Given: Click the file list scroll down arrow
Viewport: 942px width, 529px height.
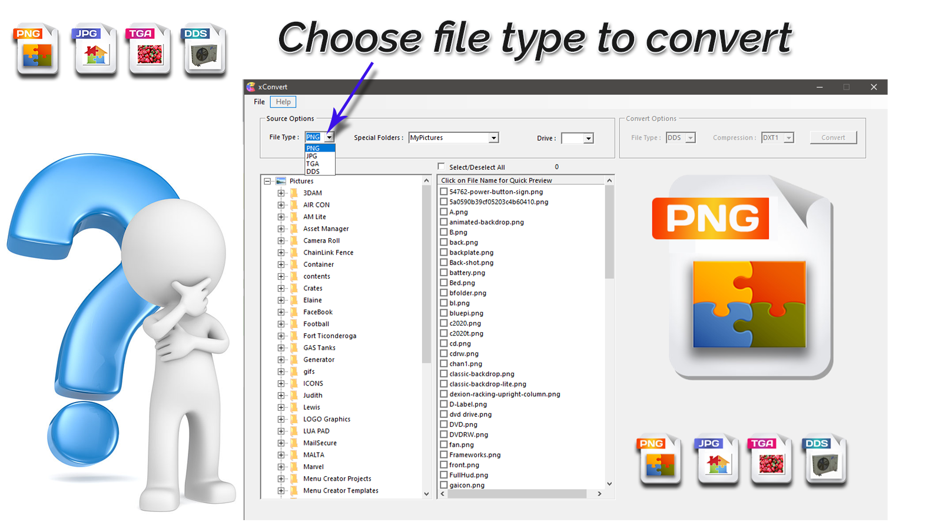Looking at the screenshot, I should (x=609, y=484).
